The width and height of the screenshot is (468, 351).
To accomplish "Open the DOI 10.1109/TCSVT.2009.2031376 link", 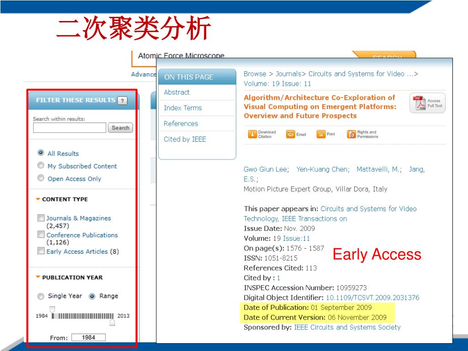I will point(372,298).
